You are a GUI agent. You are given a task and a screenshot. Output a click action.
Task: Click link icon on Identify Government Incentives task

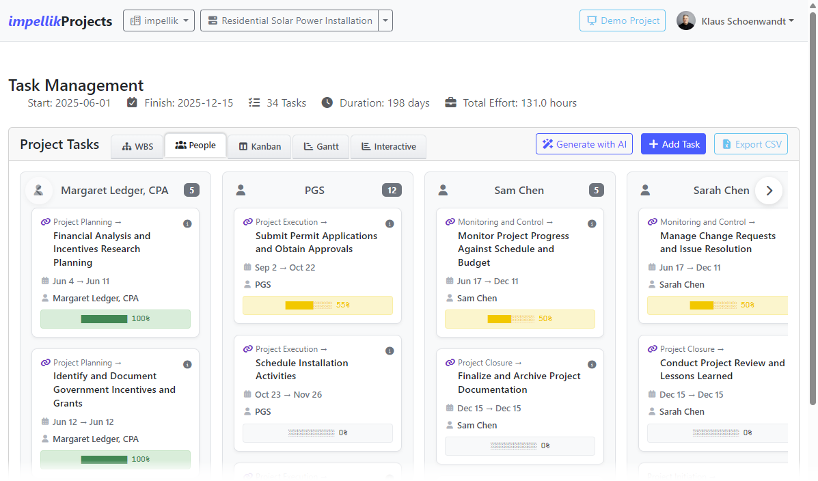45,363
